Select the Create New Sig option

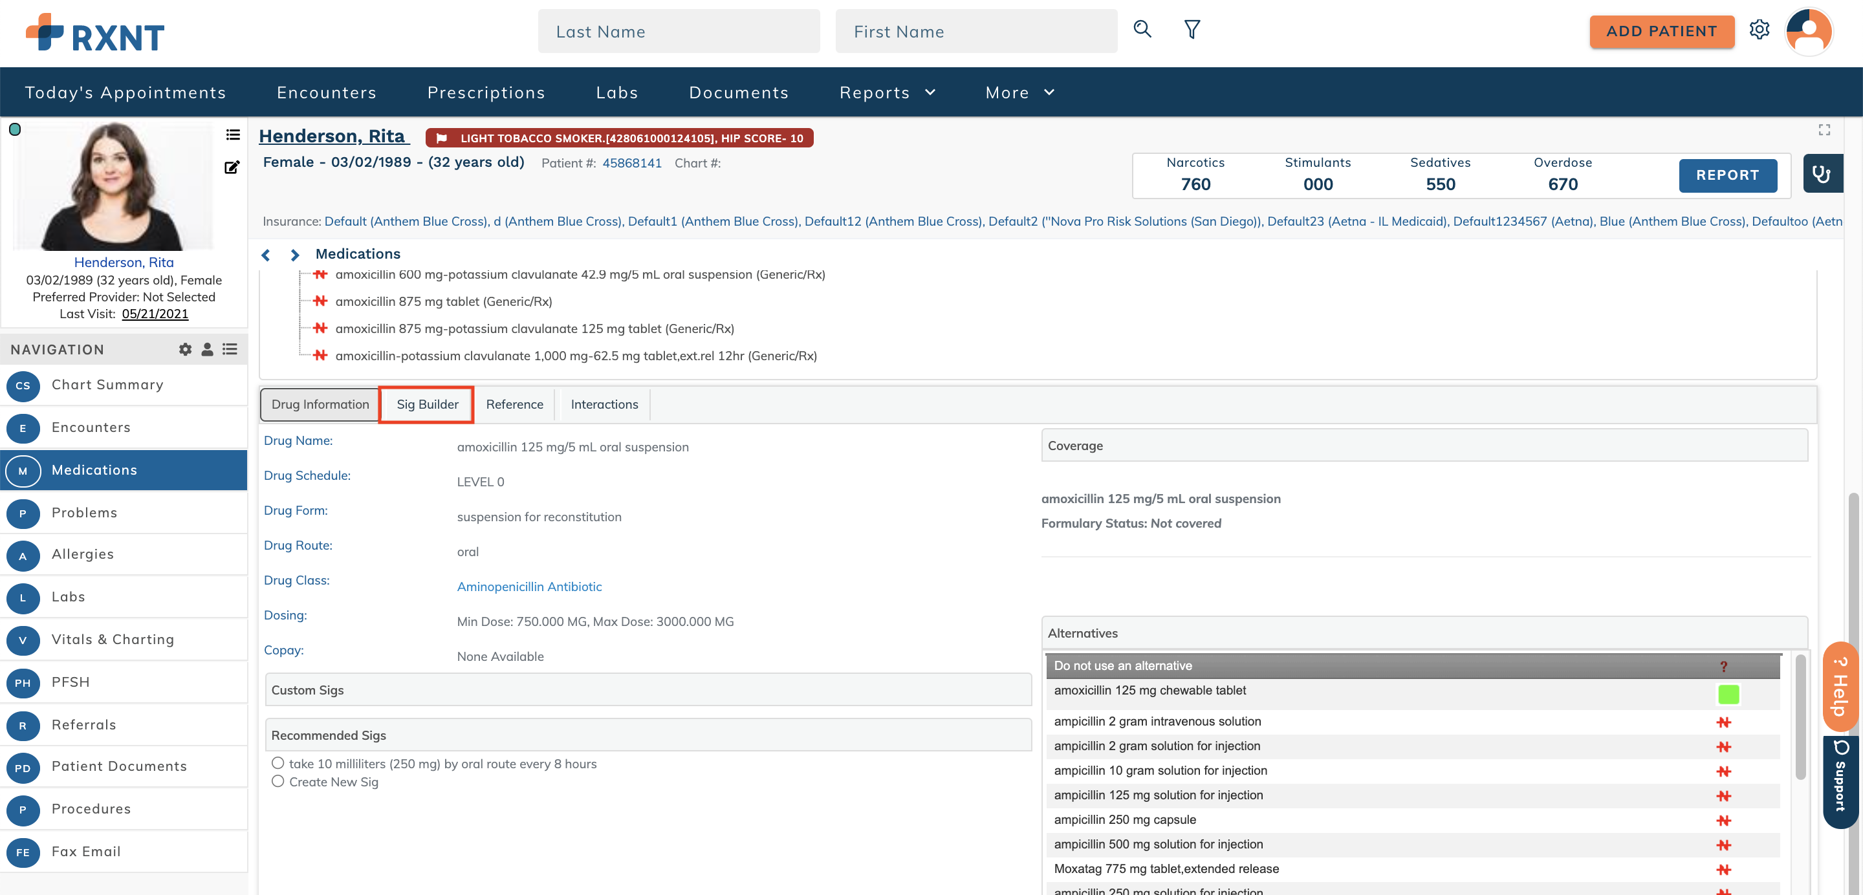click(278, 781)
